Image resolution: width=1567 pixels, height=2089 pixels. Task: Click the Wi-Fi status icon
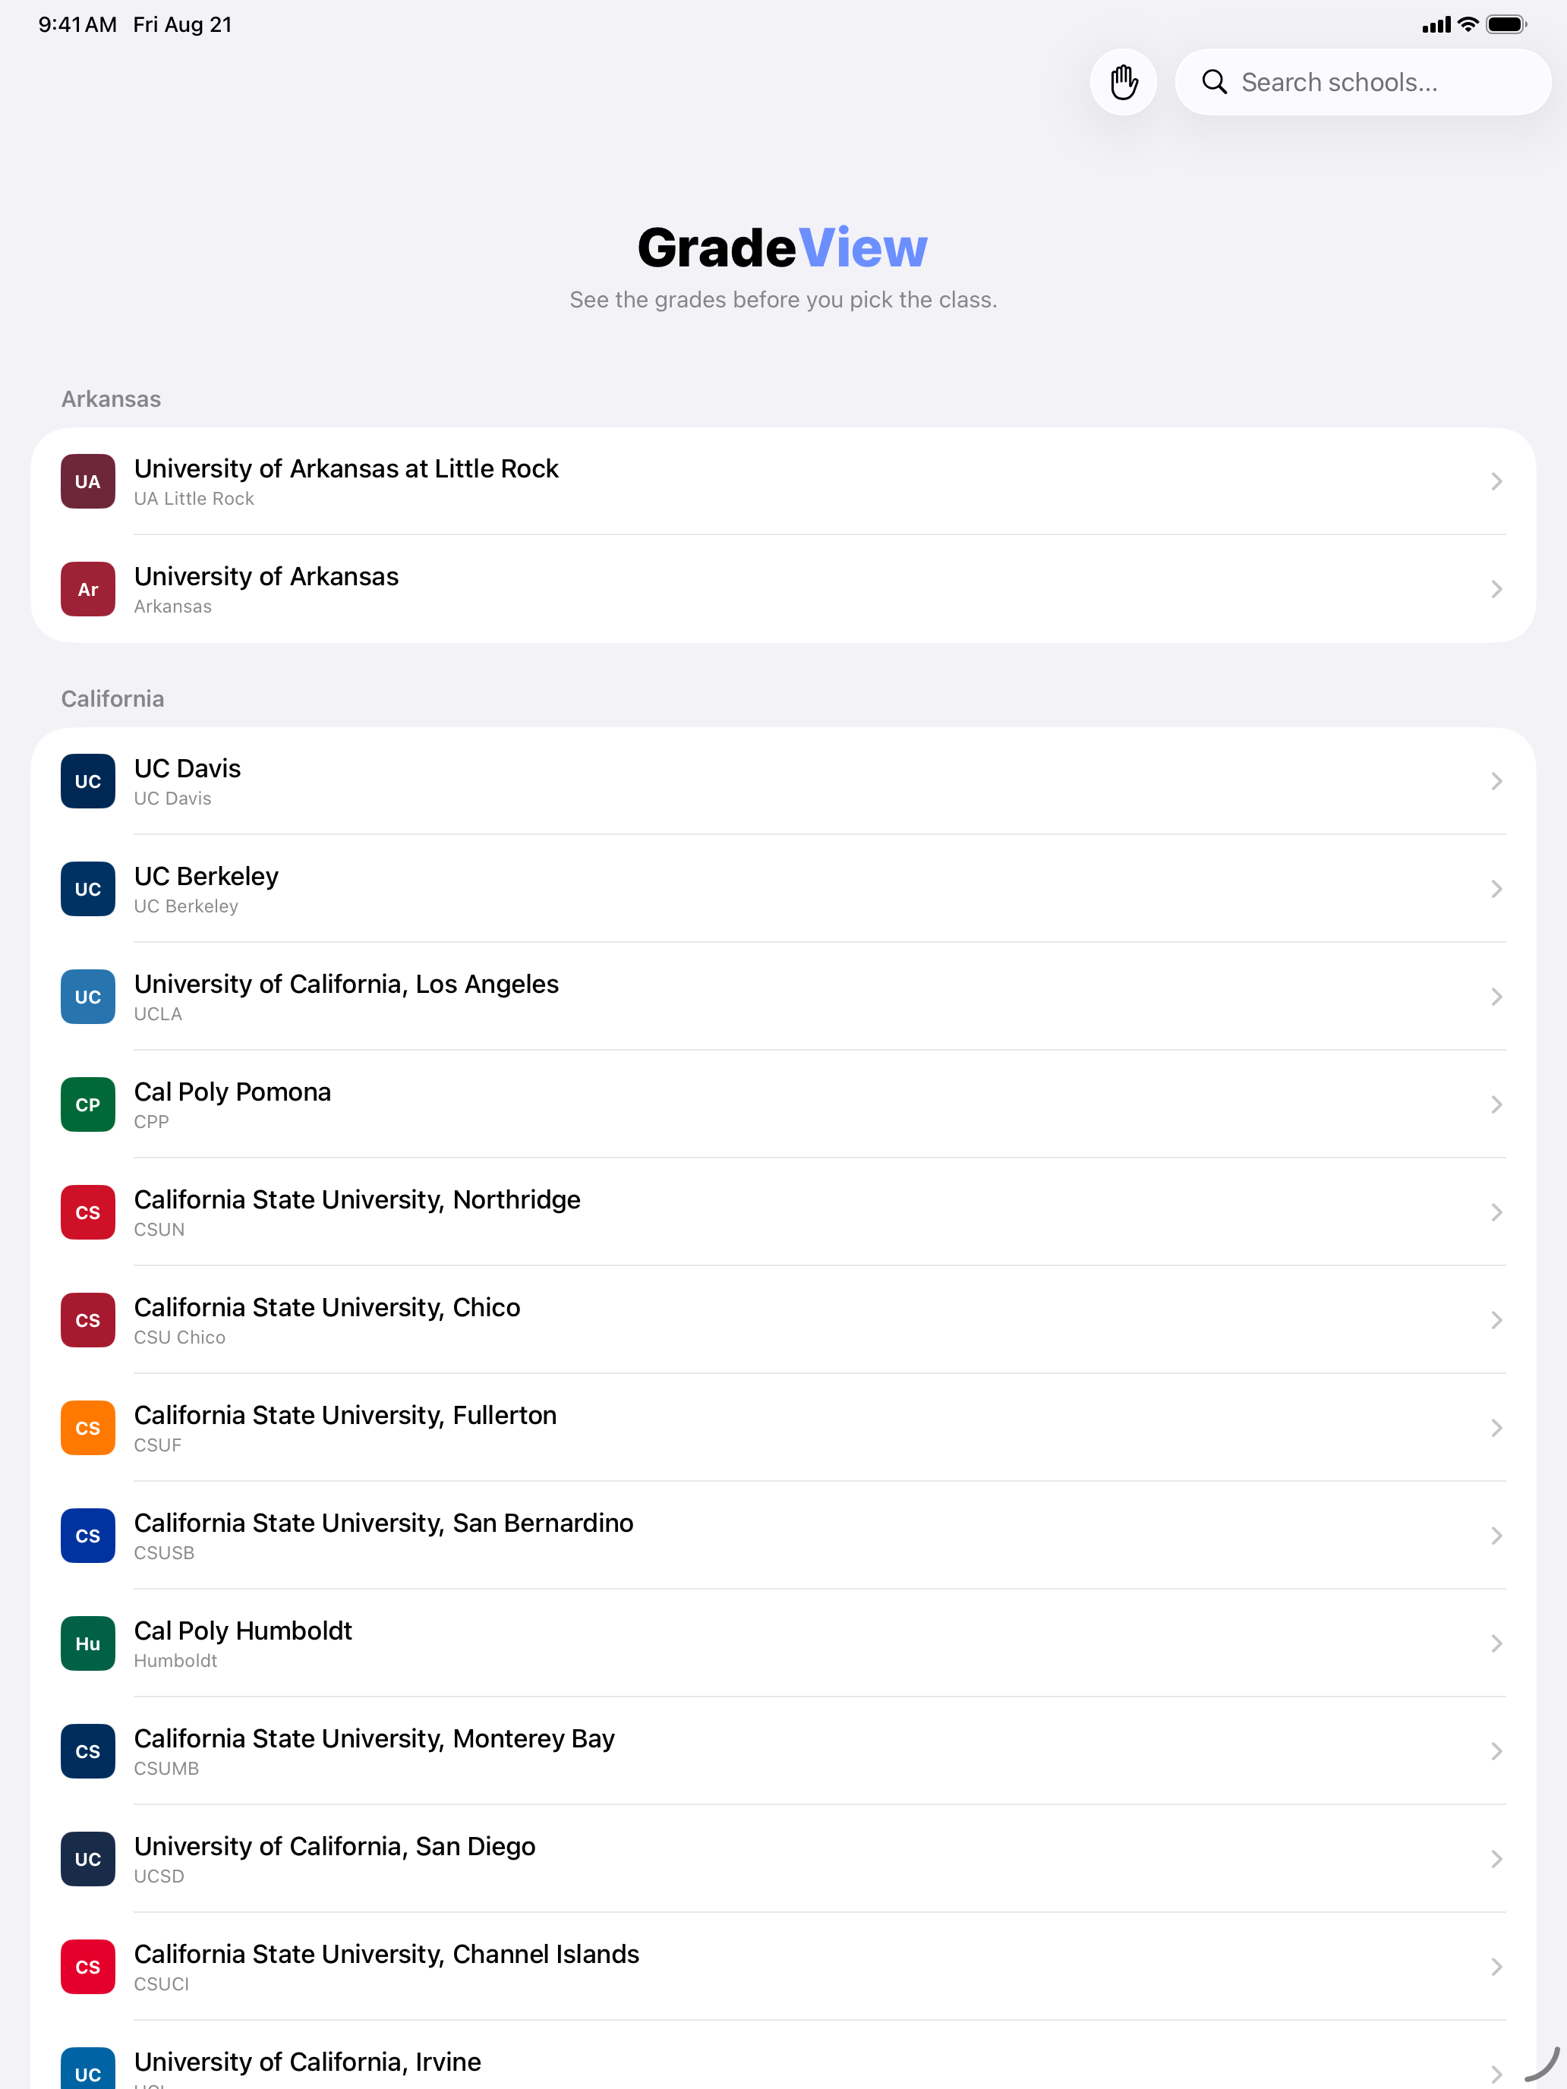[1468, 24]
